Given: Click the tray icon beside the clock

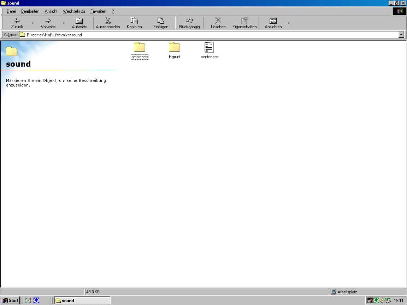Looking at the screenshot, I should tap(388, 301).
